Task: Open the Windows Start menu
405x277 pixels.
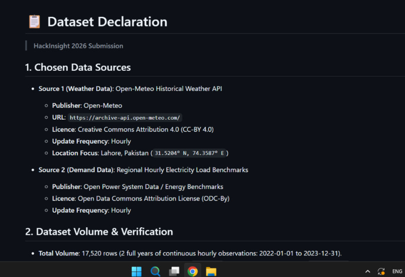Action: (136, 271)
